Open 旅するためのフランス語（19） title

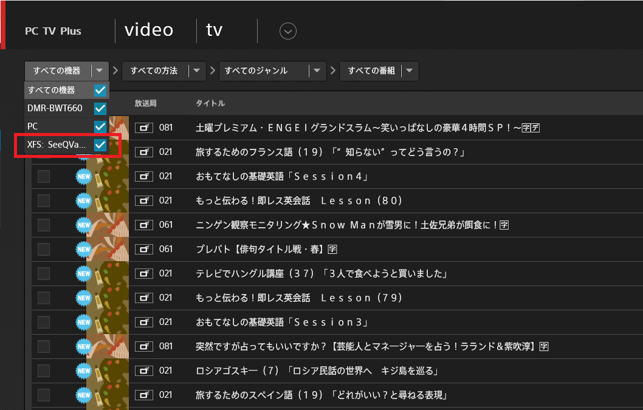click(330, 152)
